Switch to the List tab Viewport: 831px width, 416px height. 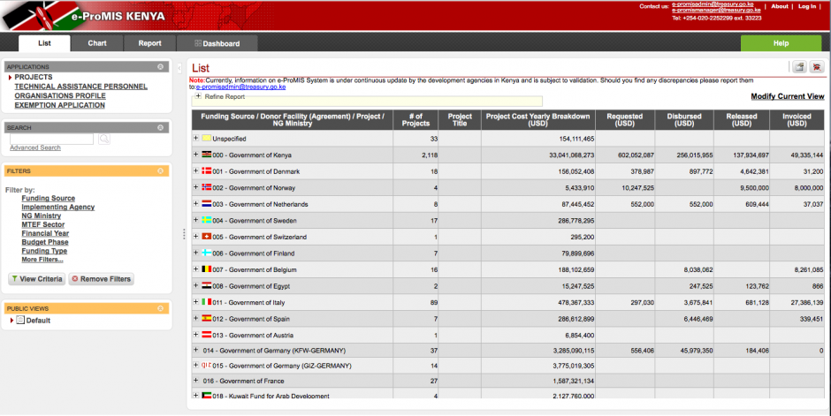[x=44, y=43]
